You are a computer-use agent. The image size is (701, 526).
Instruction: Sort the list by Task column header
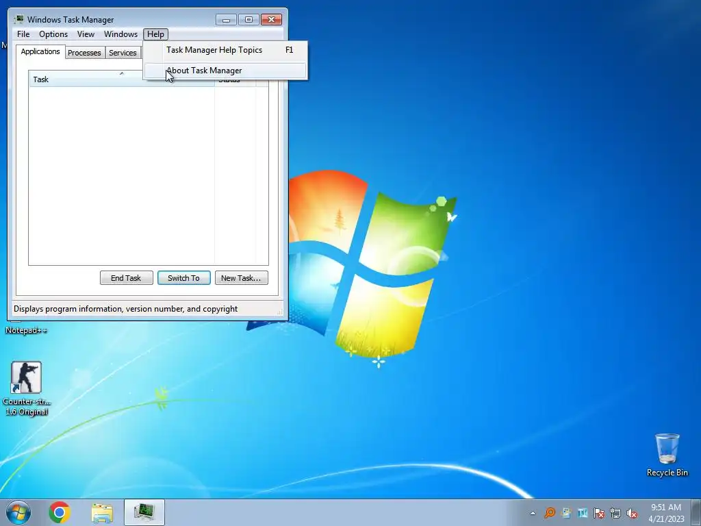[121, 79]
